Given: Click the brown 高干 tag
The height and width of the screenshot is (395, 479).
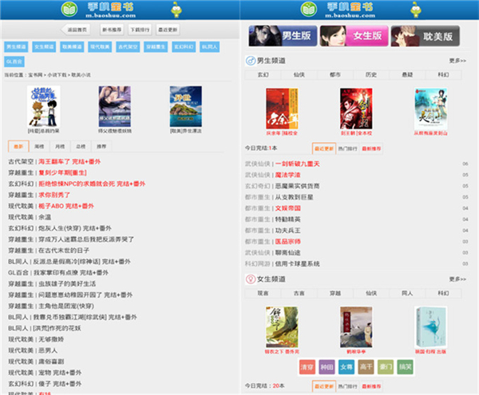Looking at the screenshot, I should pos(366,367).
